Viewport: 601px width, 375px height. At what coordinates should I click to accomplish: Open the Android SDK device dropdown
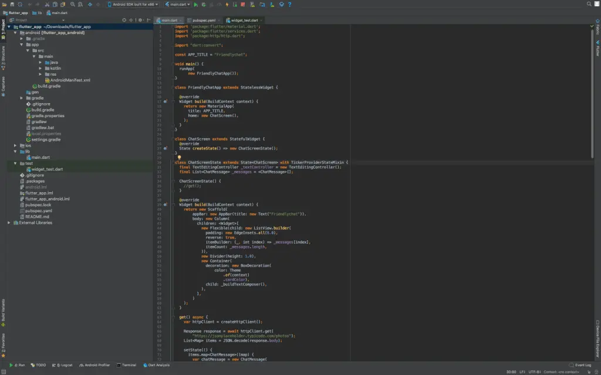pos(134,4)
